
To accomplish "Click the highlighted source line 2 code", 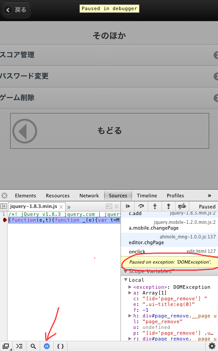I will [64, 220].
